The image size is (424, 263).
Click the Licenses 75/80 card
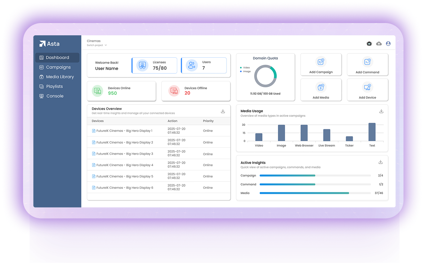point(154,65)
